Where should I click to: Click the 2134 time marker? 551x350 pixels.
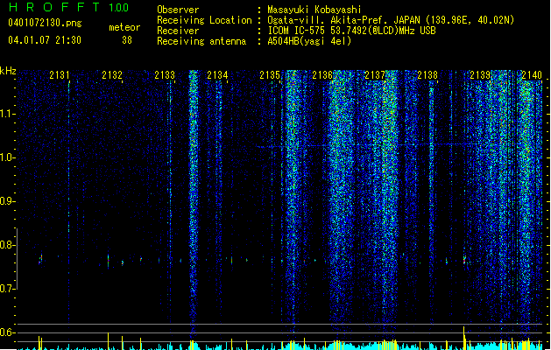coord(217,75)
